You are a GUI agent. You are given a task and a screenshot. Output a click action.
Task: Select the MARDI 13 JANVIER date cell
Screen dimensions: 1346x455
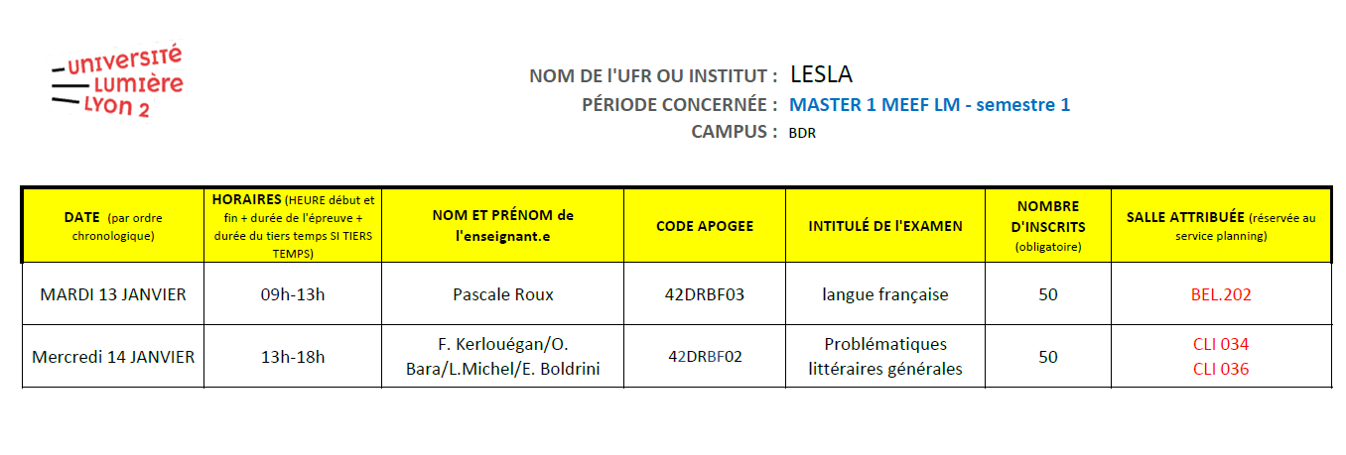(x=113, y=294)
